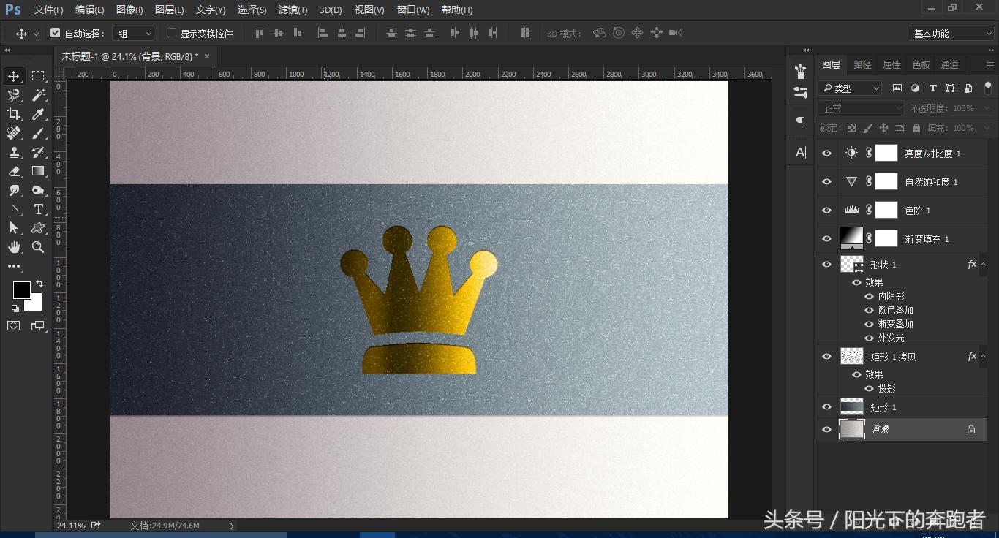Reset default foreground and background colors
Image resolution: width=999 pixels, height=538 pixels.
click(15, 308)
